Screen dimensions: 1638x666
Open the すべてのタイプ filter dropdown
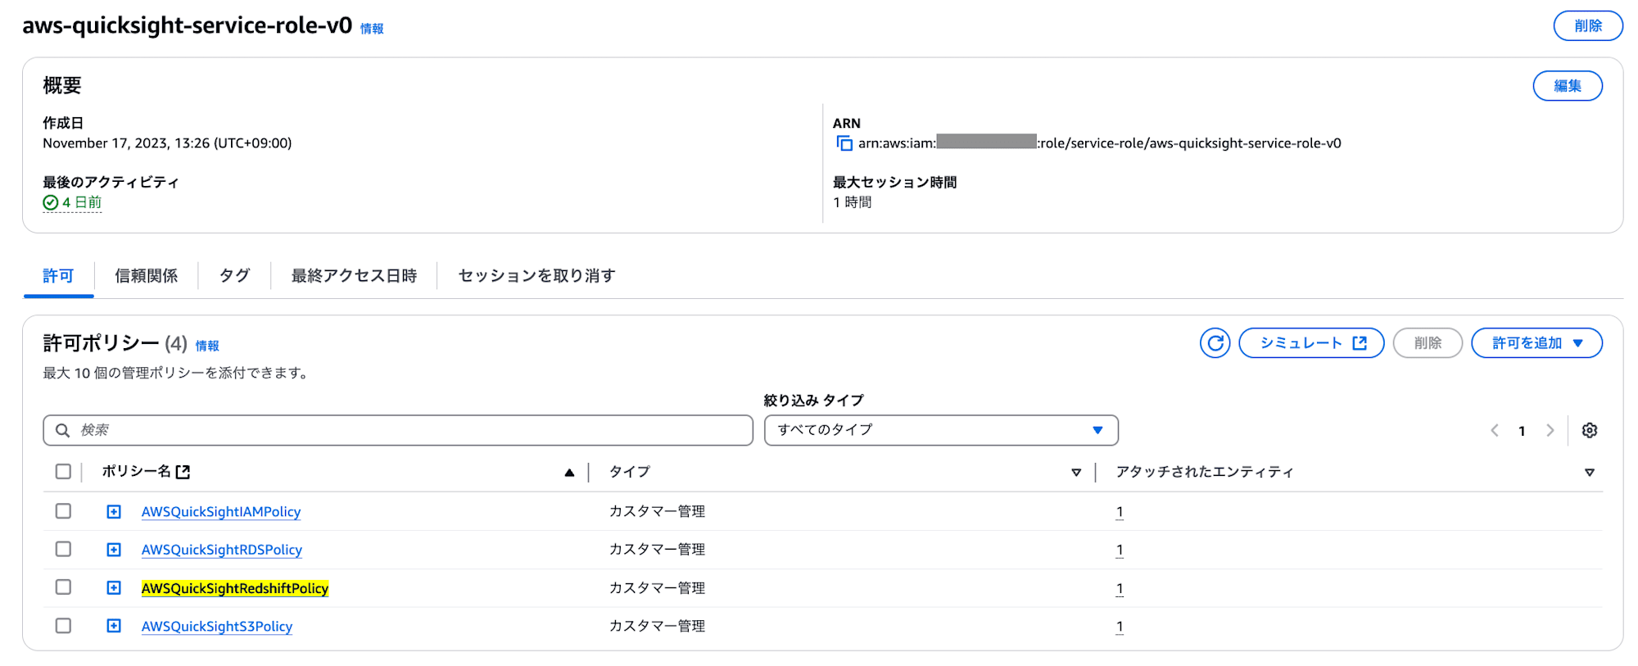pos(941,430)
